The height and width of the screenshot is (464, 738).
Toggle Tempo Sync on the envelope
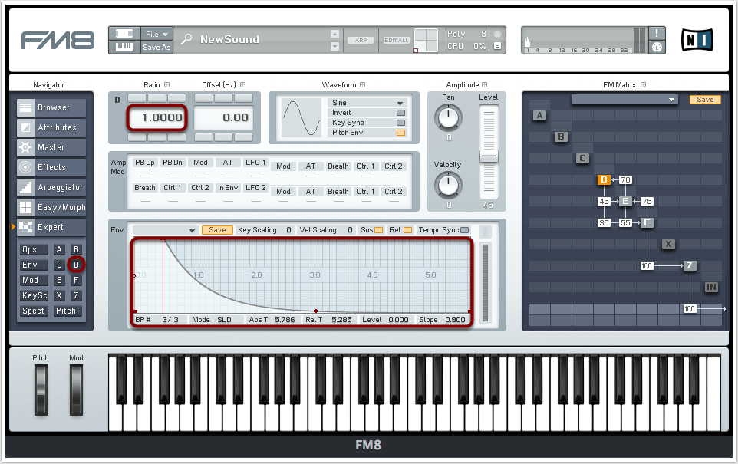[463, 230]
